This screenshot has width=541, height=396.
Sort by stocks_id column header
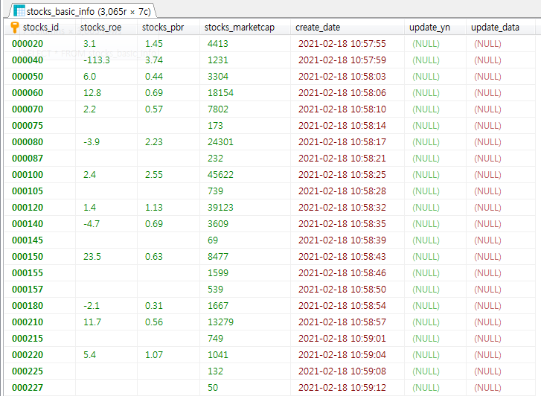(41, 28)
